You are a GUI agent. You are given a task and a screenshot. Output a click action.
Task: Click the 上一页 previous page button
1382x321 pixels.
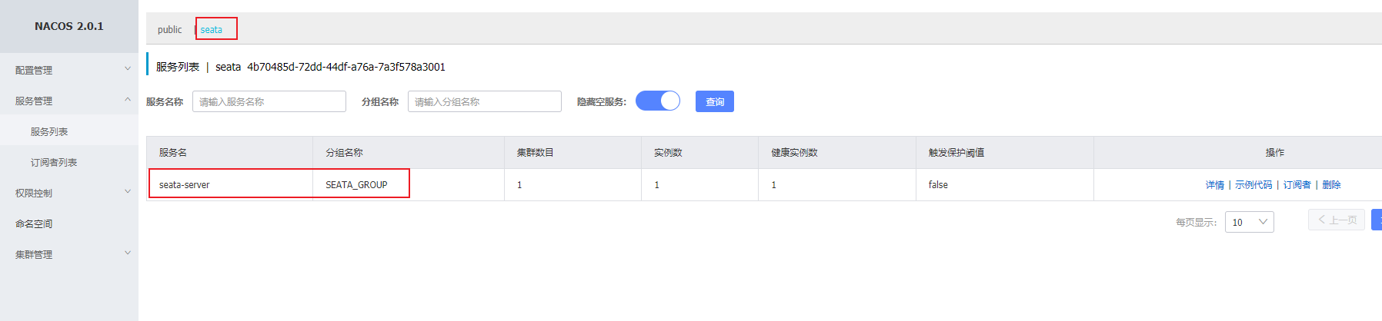click(x=1337, y=220)
